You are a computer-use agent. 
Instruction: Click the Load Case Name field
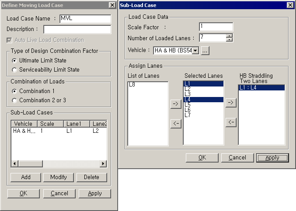[x=85, y=19]
